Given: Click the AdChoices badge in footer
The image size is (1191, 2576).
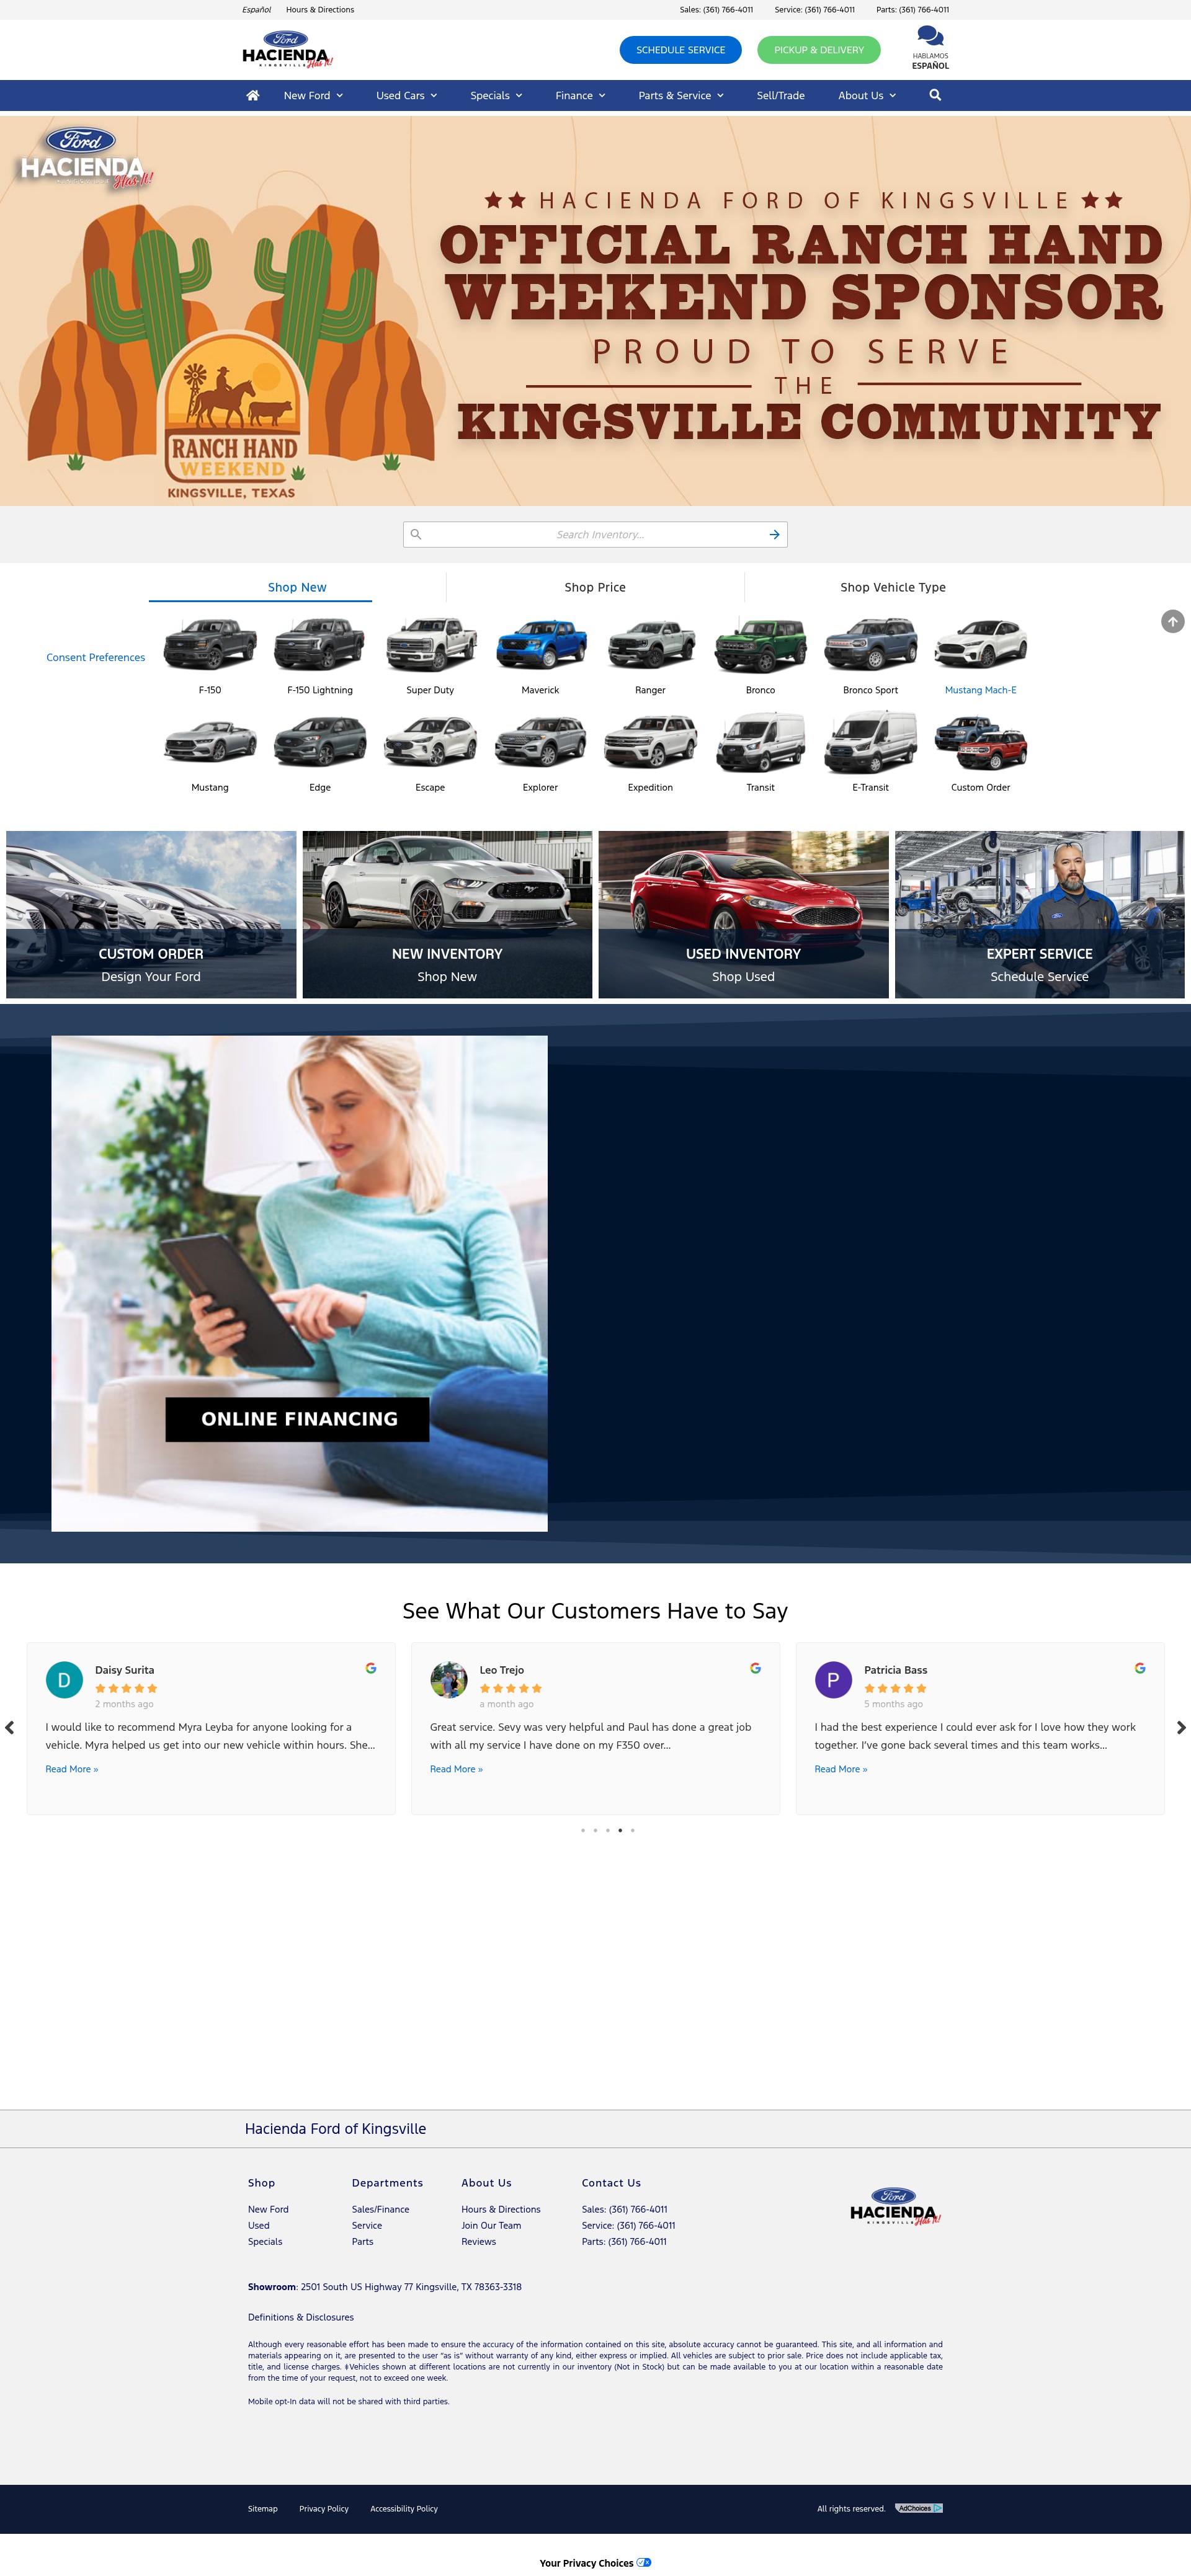Looking at the screenshot, I should coord(919,2508).
